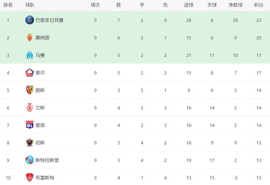Click the 失球 column header

[x=212, y=5]
